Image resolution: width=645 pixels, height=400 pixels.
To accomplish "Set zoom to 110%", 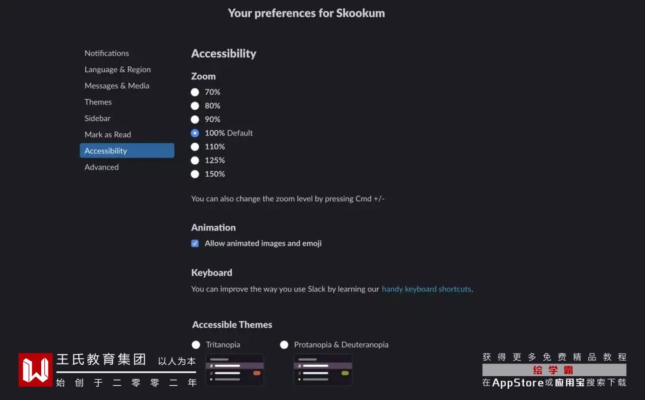I will pos(195,147).
